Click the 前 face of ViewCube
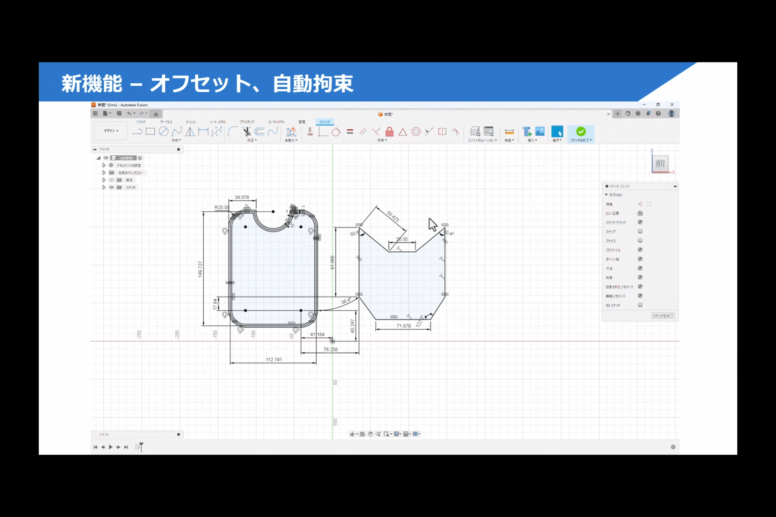 pos(660,164)
